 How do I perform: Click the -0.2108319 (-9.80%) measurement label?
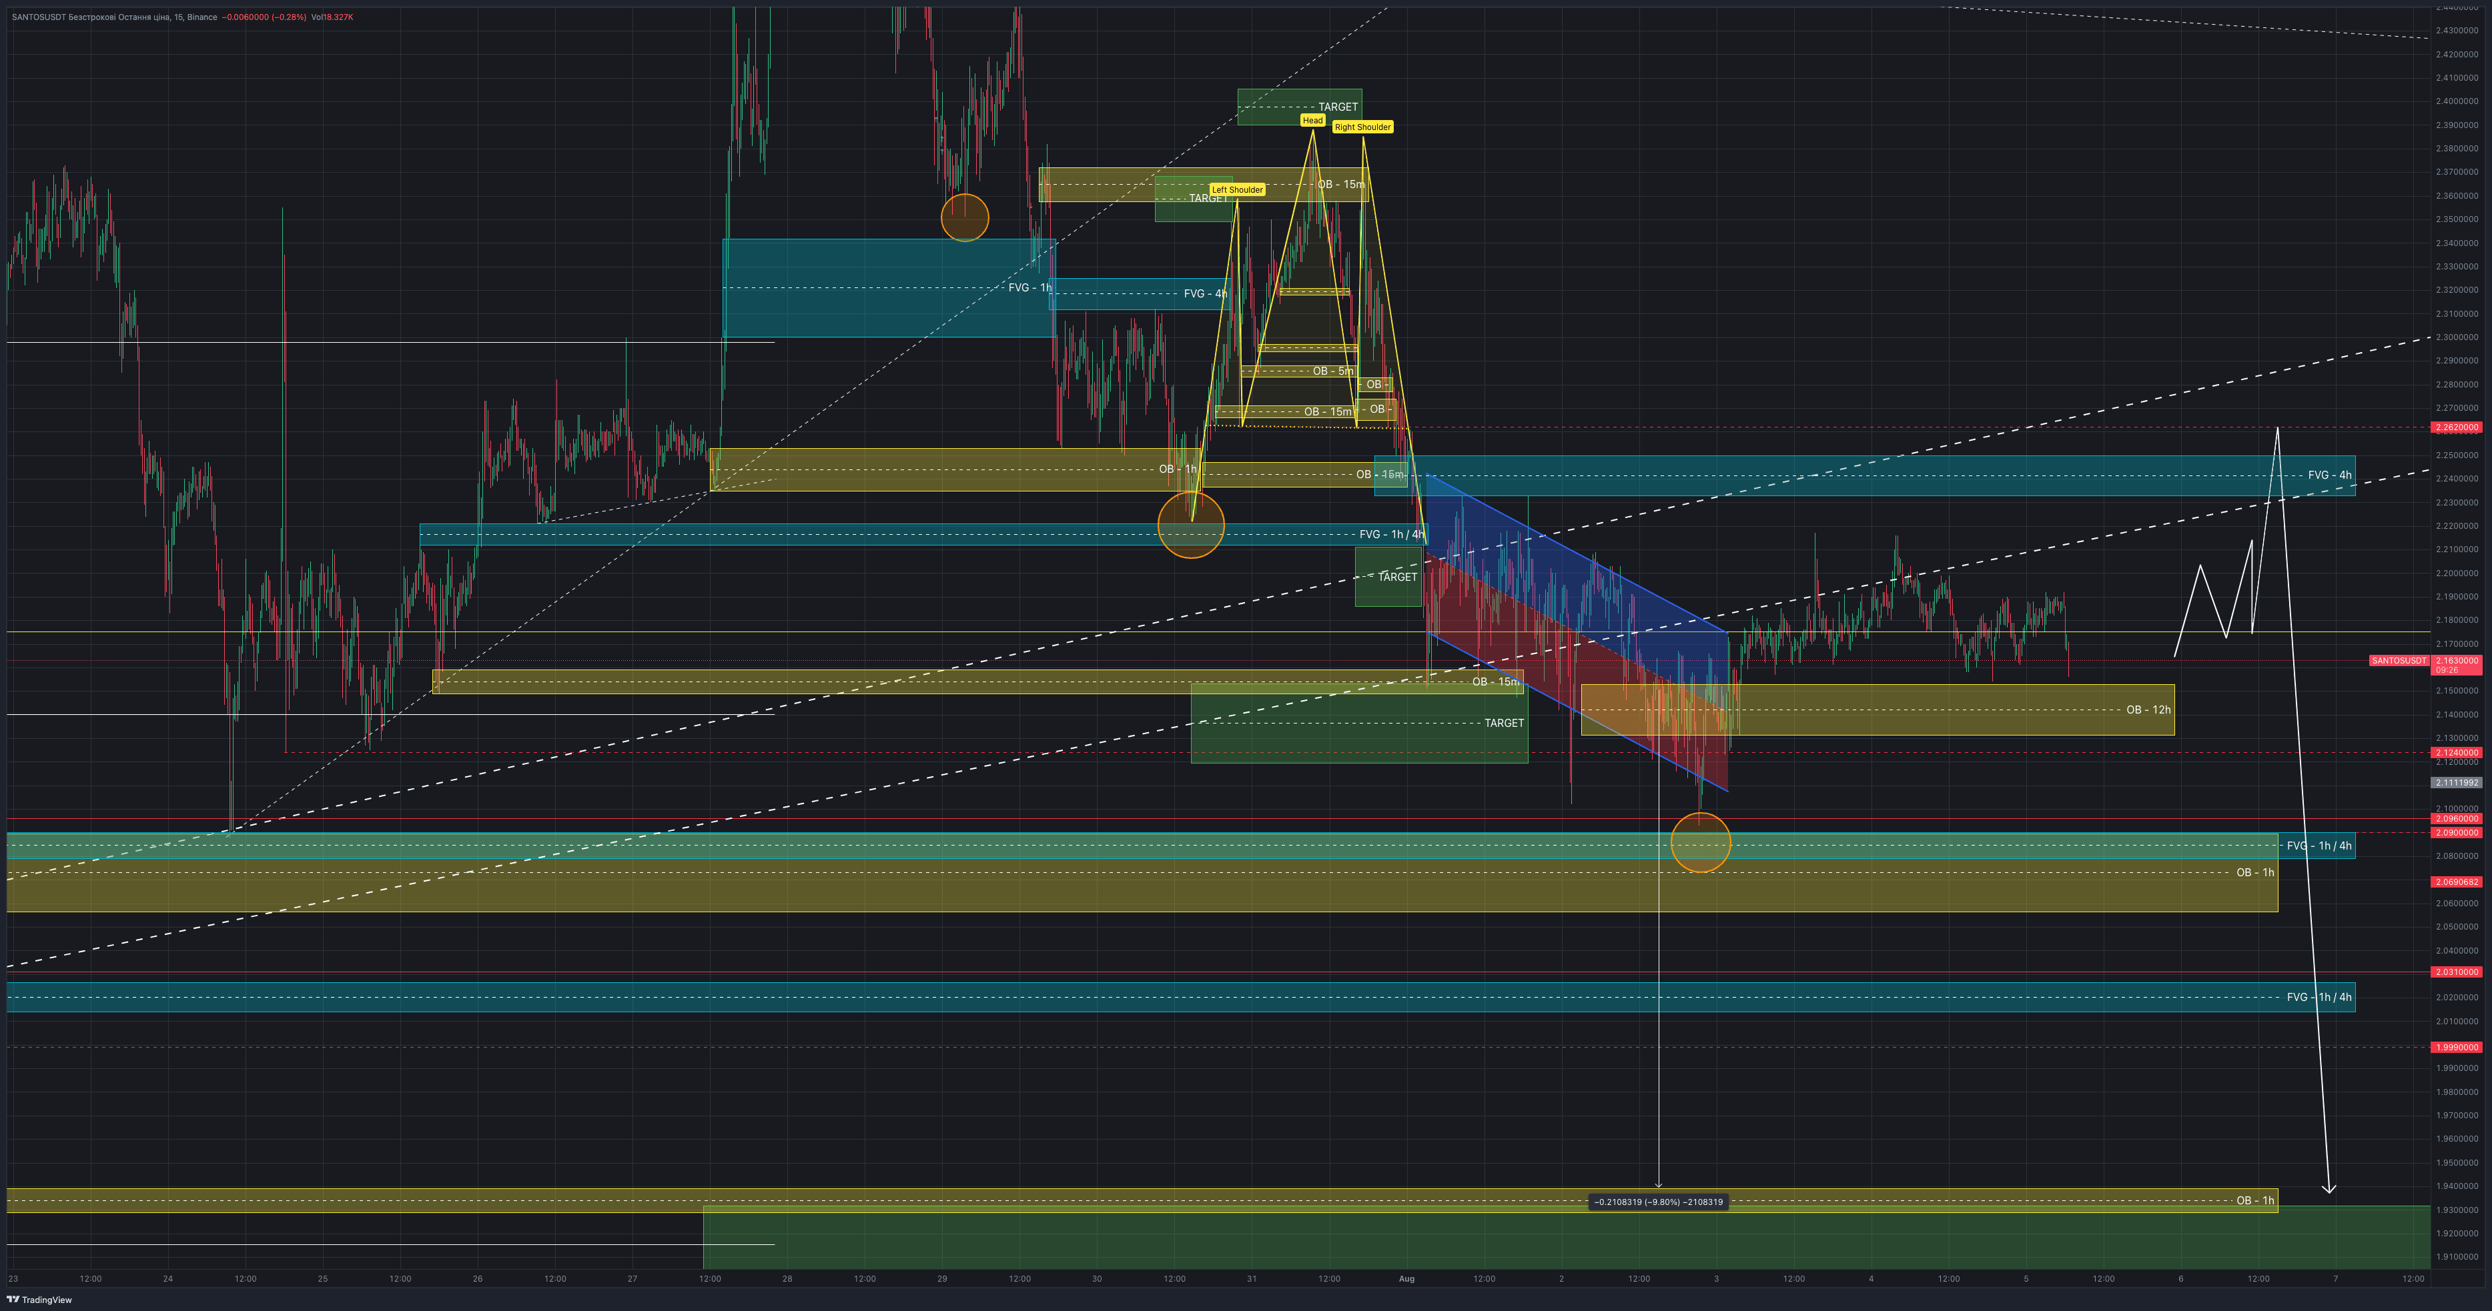tap(1658, 1202)
